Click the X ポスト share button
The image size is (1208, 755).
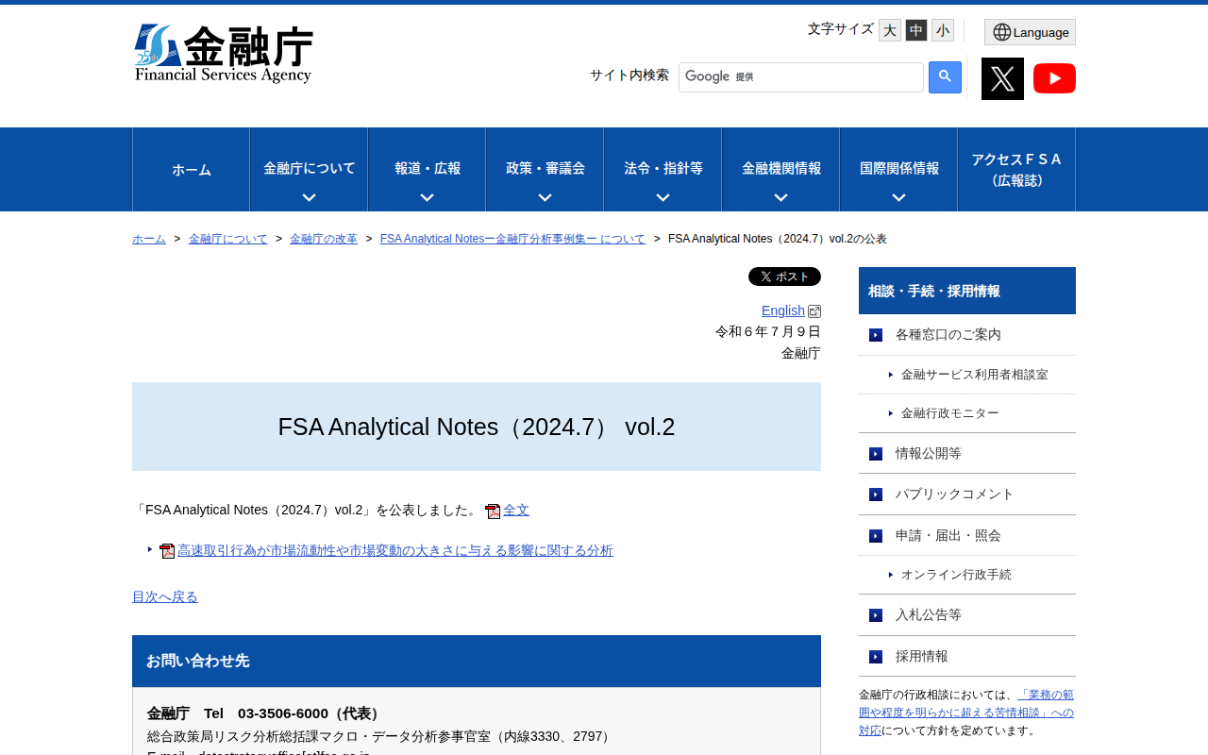[784, 277]
